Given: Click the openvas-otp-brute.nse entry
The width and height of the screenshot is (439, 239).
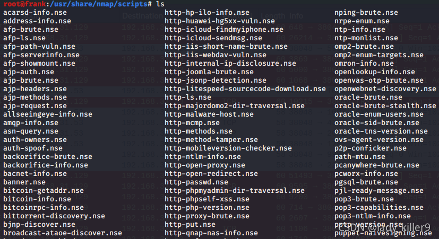Looking at the screenshot, I should click(379, 81).
